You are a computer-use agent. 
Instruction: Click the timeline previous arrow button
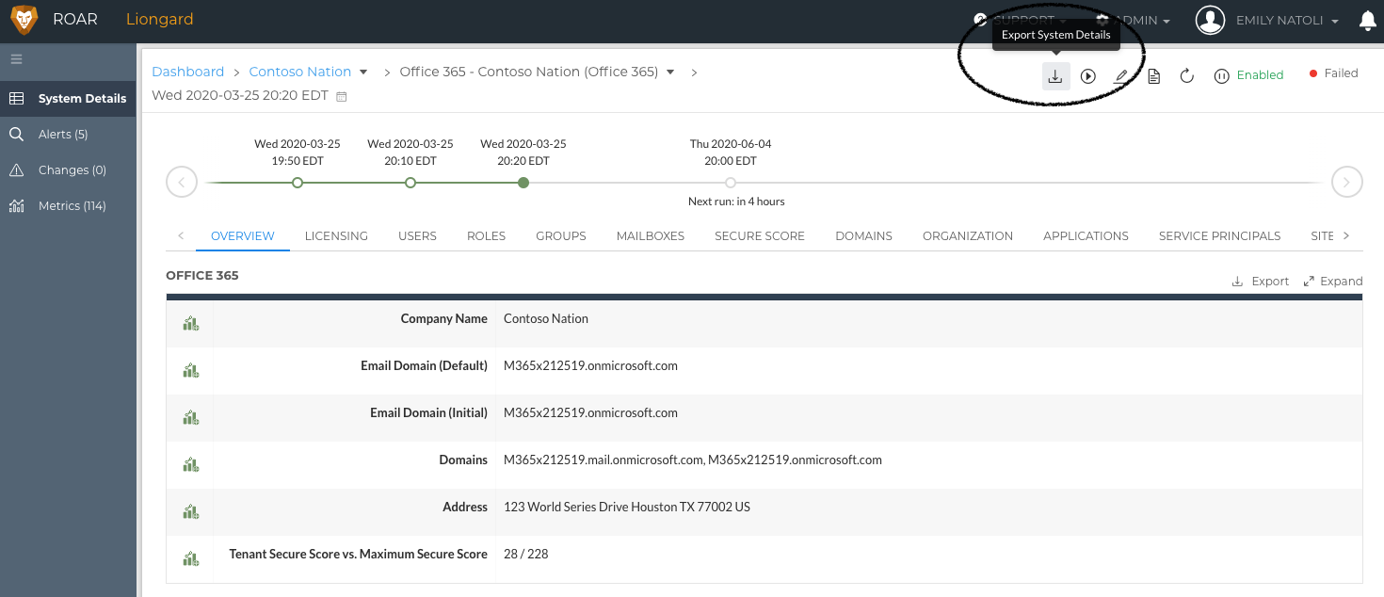tap(182, 182)
